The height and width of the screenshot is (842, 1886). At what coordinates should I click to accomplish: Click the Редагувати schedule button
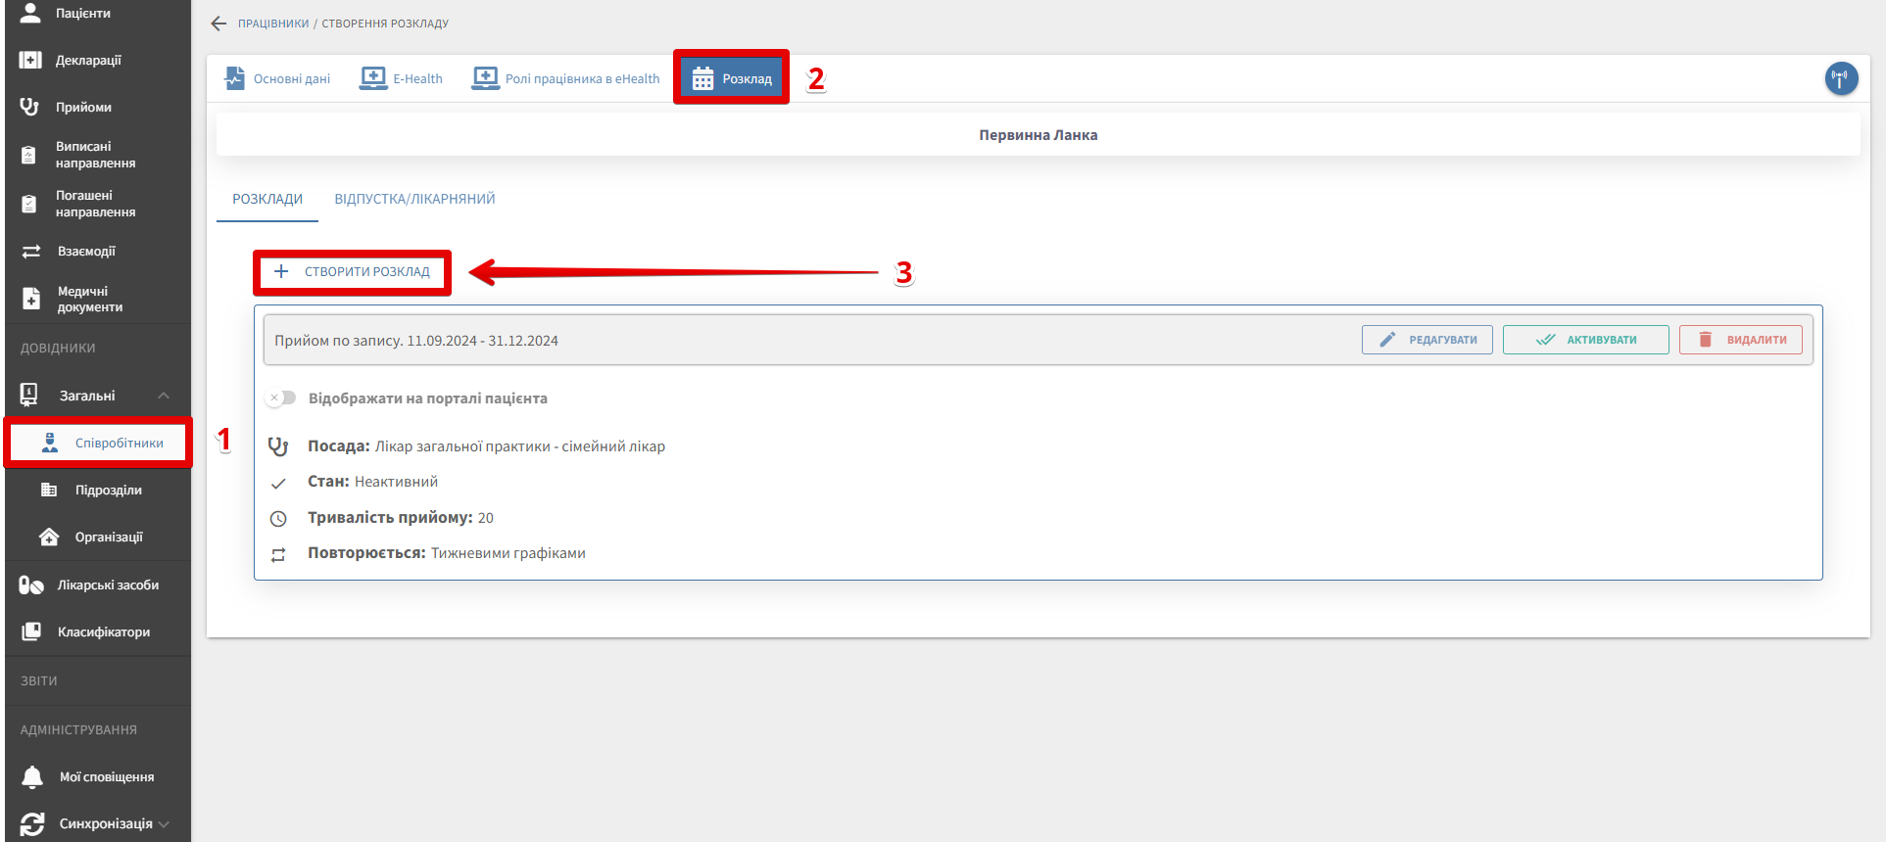pyautogui.click(x=1427, y=340)
